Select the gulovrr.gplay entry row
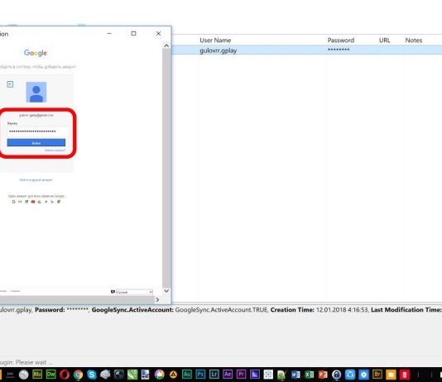The image size is (442, 382). click(307, 50)
